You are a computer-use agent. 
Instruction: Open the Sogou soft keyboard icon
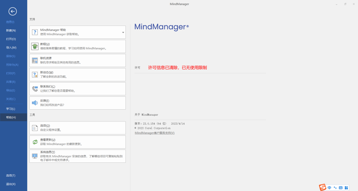click(341, 188)
